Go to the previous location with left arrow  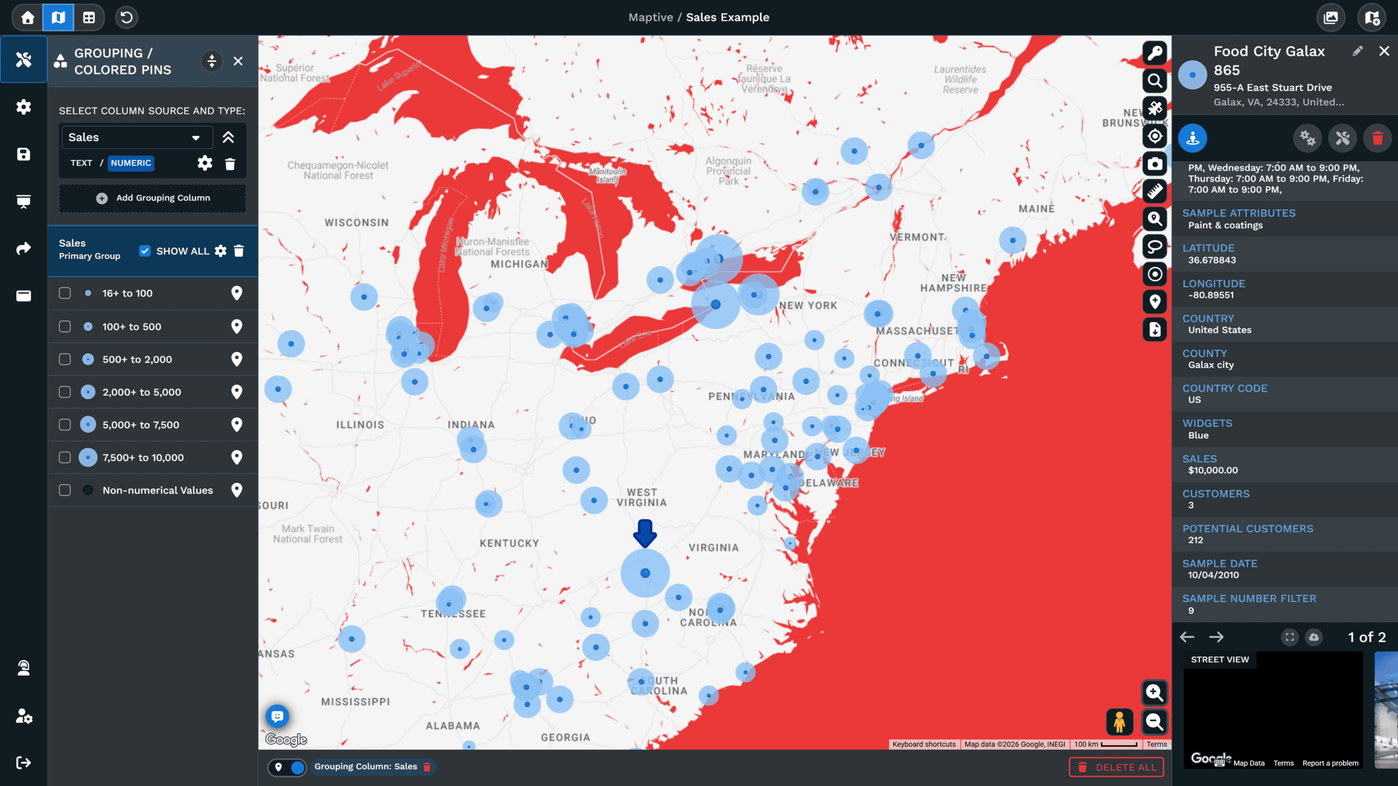(1187, 637)
